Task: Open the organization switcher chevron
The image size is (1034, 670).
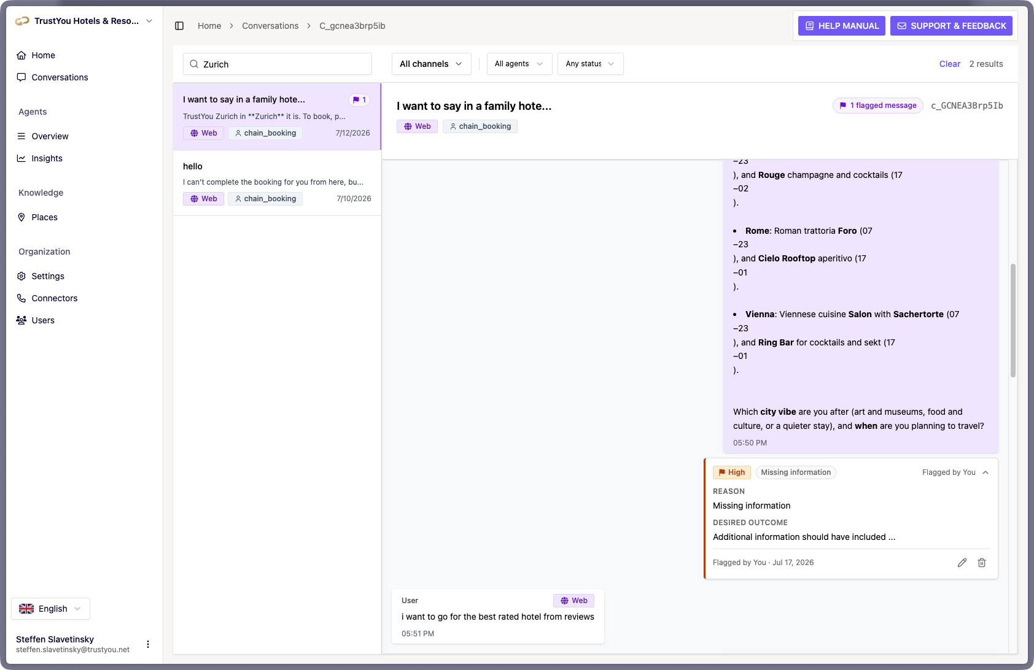Action: (149, 21)
